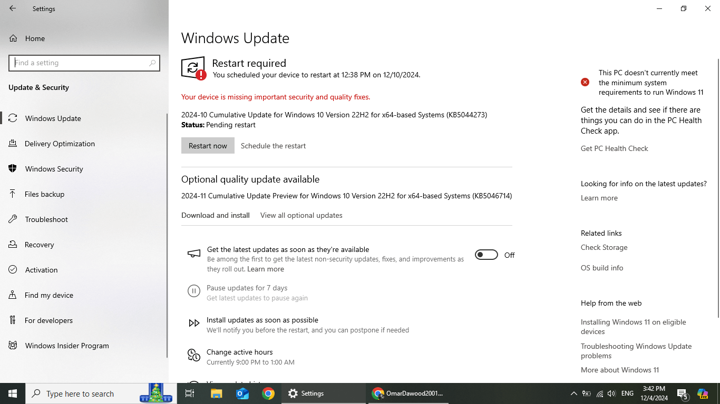
Task: Open Chrome from taskbar
Action: [268, 393]
